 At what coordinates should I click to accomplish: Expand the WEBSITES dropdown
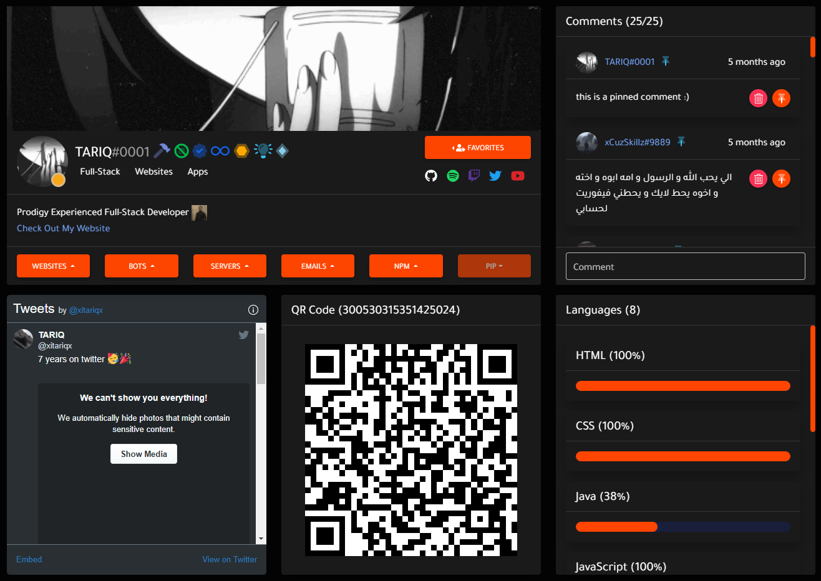(53, 266)
